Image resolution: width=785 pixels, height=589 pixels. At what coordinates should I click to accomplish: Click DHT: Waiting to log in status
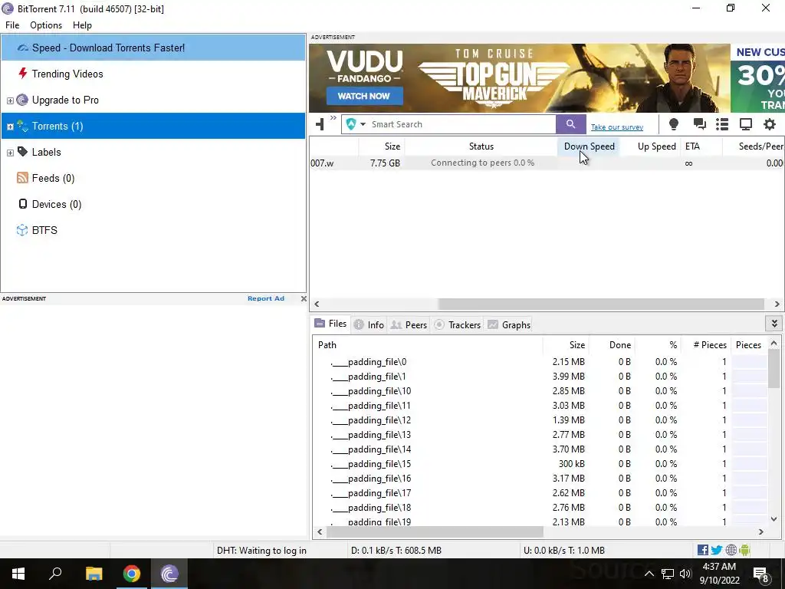pyautogui.click(x=261, y=551)
